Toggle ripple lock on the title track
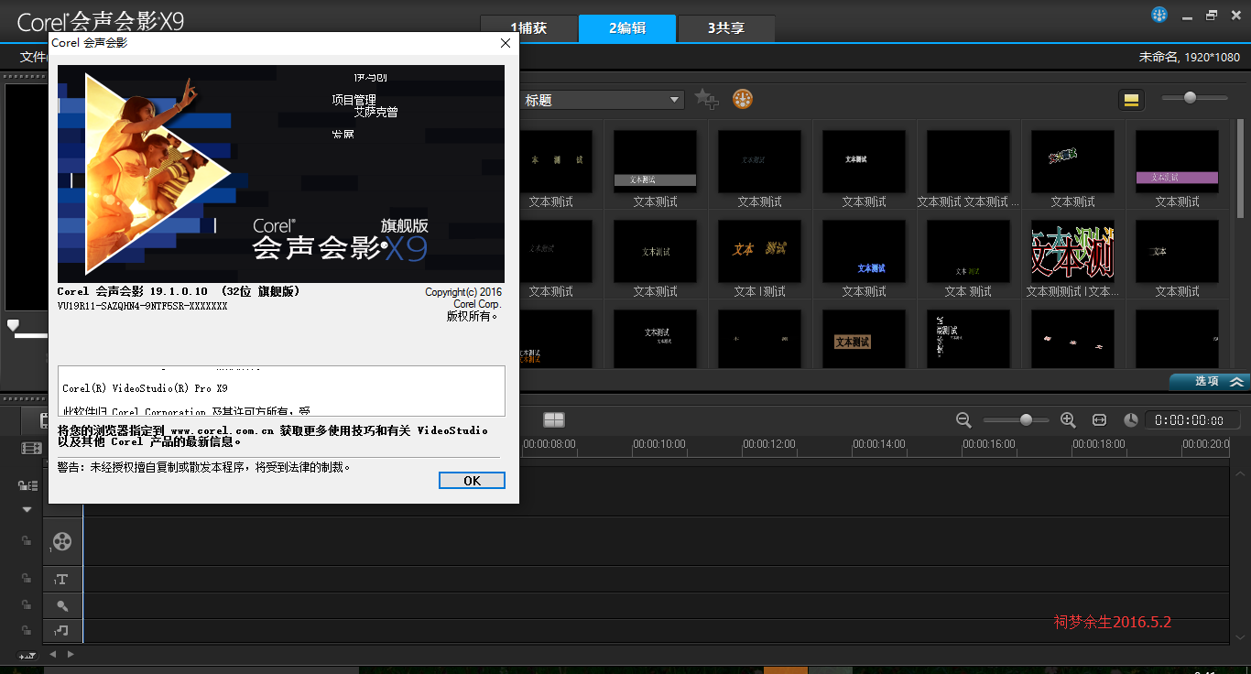 point(27,579)
